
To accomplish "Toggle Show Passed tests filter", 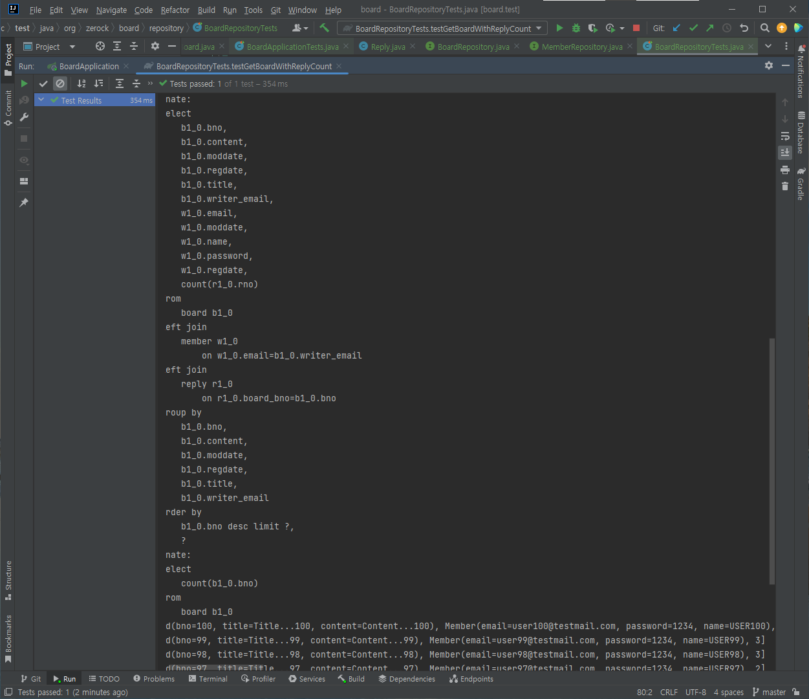I will pyautogui.click(x=43, y=83).
